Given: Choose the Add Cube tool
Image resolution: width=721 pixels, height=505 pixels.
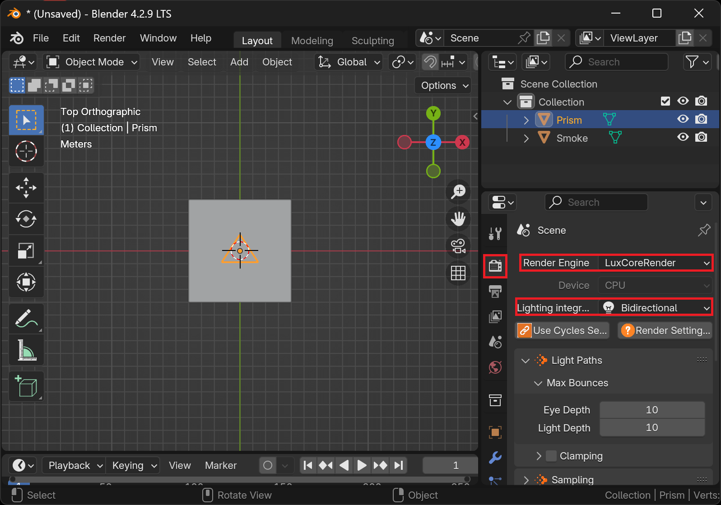Looking at the screenshot, I should (26, 386).
